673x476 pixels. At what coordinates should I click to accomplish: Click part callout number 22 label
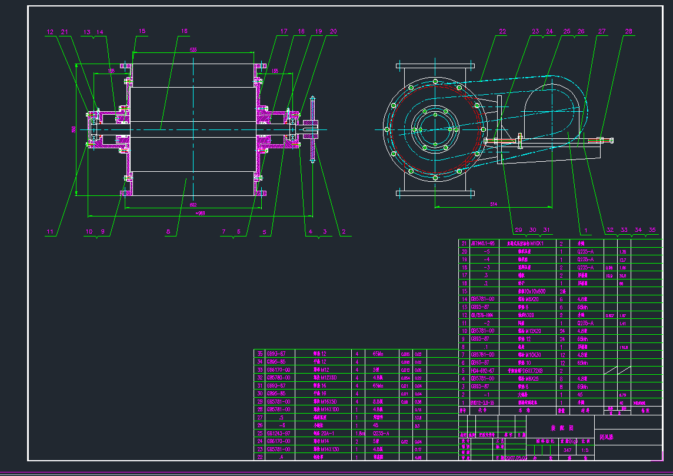tap(502, 32)
